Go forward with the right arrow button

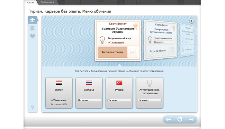[x=191, y=120]
